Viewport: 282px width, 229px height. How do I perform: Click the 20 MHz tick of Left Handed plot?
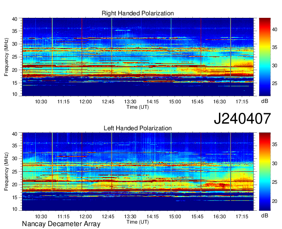[15, 185]
